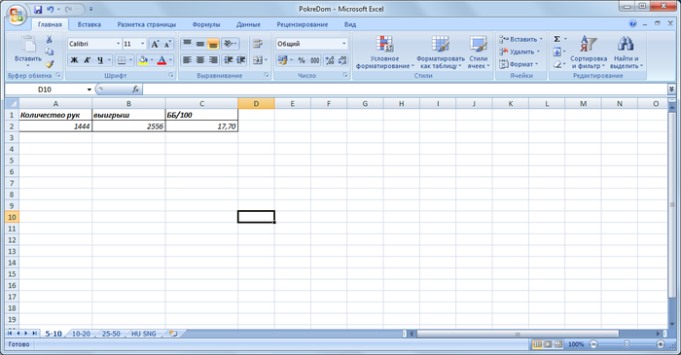Image resolution: width=681 pixels, height=355 pixels.
Task: Open the Стили ячеек gallery
Action: click(479, 52)
